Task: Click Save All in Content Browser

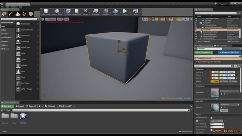Action: click(x=31, y=106)
